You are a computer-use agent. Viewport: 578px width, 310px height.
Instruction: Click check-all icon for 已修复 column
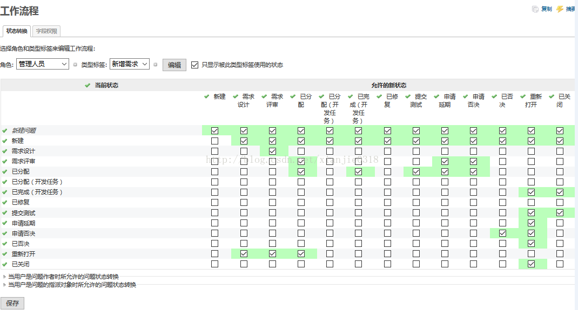[379, 97]
